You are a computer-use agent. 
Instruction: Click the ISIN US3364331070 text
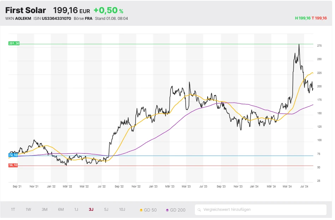click(52, 18)
